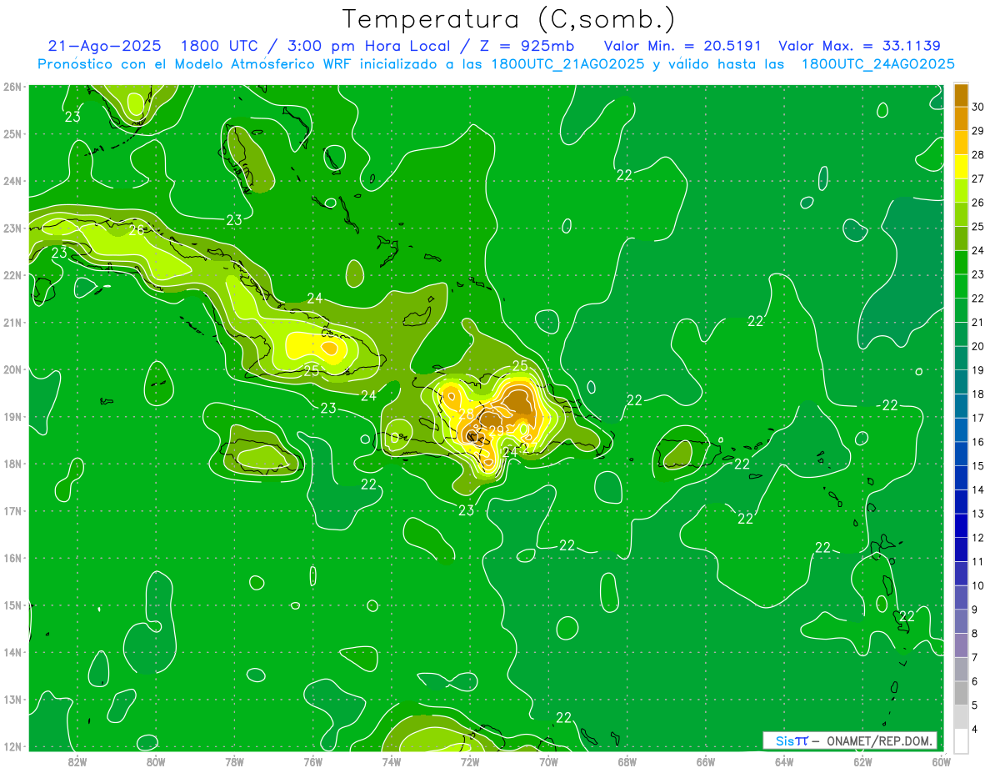
Task: Click the 82W longitude axis label
Action: pos(77,761)
